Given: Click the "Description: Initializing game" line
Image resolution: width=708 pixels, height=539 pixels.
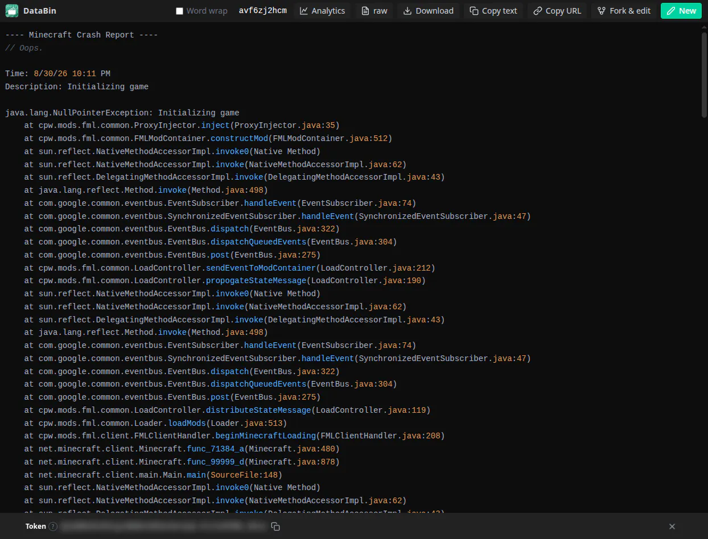Looking at the screenshot, I should click(x=77, y=87).
